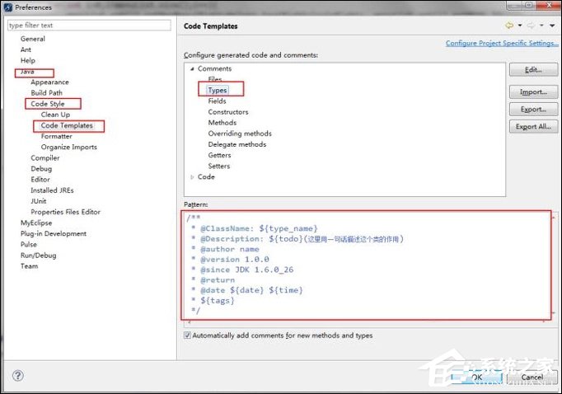Screen dimensions: 562x394
Task: Open the Appearance preferences page
Action: pyautogui.click(x=49, y=82)
